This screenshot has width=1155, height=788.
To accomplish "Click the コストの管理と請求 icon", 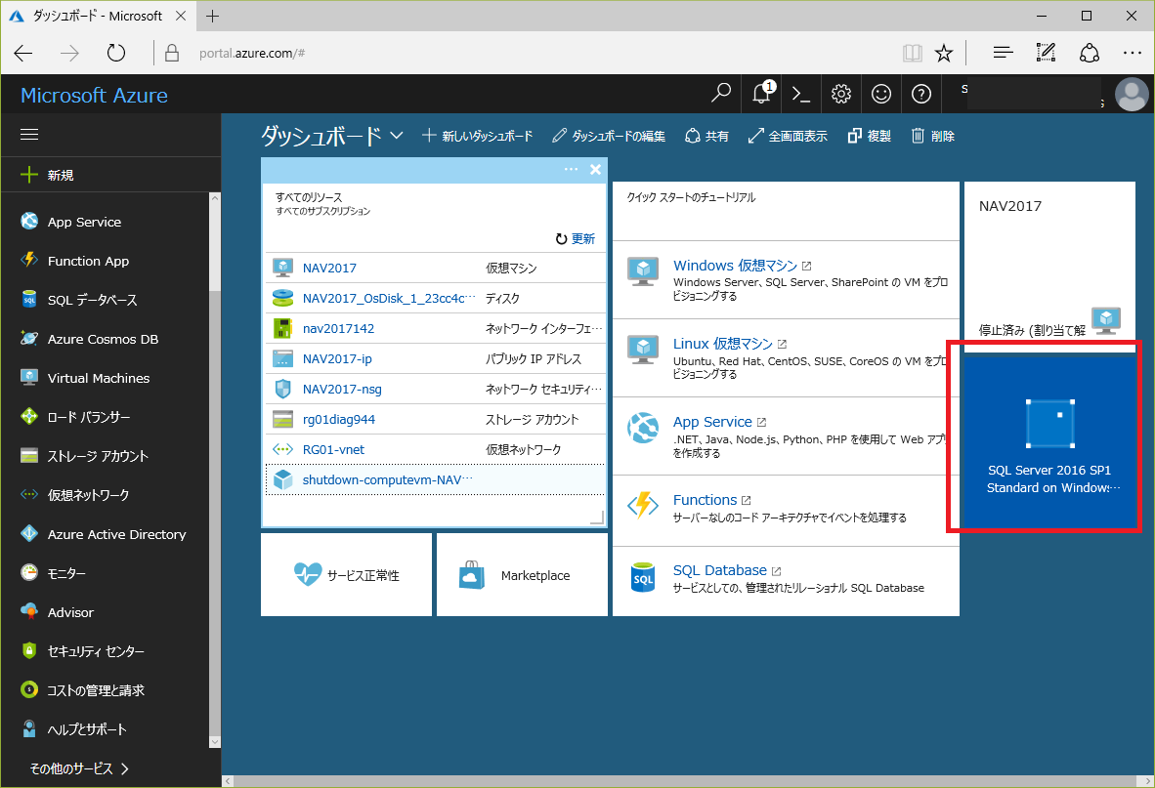I will 29,689.
